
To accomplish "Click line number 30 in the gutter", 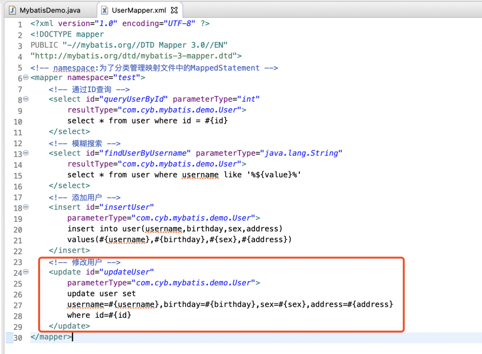I will coord(18,338).
